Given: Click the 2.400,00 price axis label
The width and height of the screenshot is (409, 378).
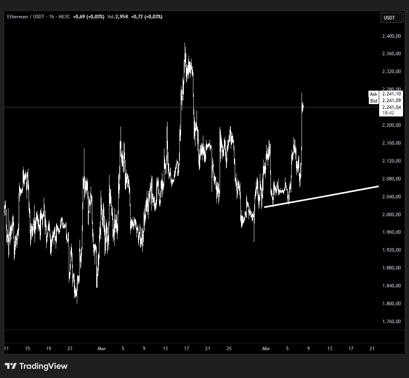Looking at the screenshot, I should [391, 36].
